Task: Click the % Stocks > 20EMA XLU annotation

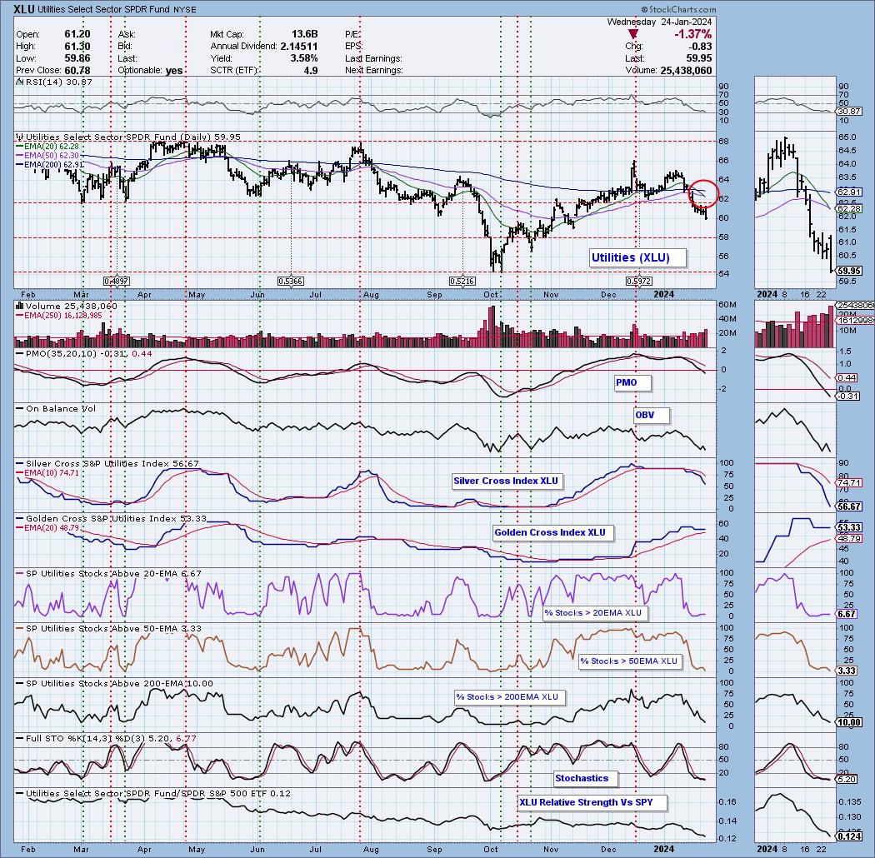Action: point(596,612)
